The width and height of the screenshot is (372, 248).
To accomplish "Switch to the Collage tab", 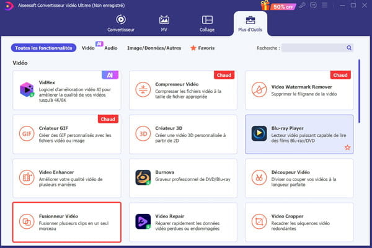I will (x=208, y=25).
